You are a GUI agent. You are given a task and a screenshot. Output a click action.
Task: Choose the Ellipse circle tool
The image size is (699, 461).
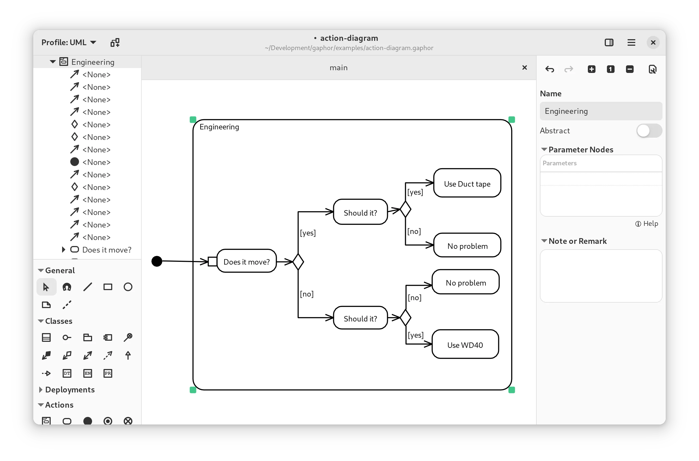[128, 287]
